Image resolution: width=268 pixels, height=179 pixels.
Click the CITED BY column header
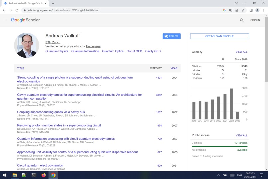[156, 68]
